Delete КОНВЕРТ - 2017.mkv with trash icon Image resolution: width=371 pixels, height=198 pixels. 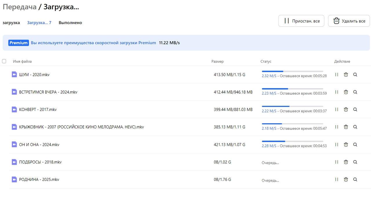click(346, 109)
